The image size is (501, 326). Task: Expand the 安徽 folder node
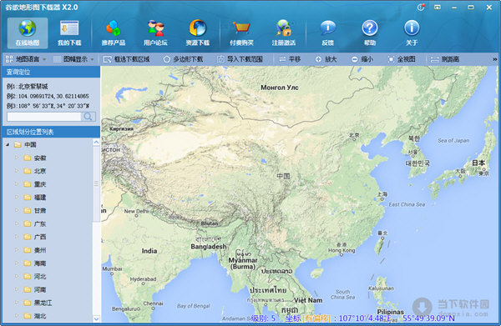point(17,158)
